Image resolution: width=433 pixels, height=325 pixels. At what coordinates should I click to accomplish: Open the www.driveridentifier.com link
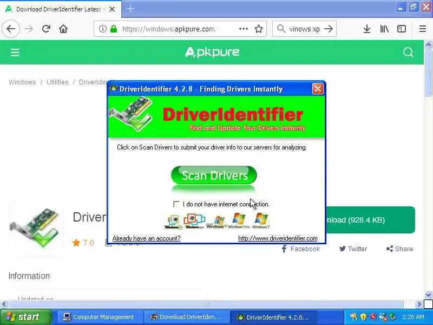(x=278, y=238)
